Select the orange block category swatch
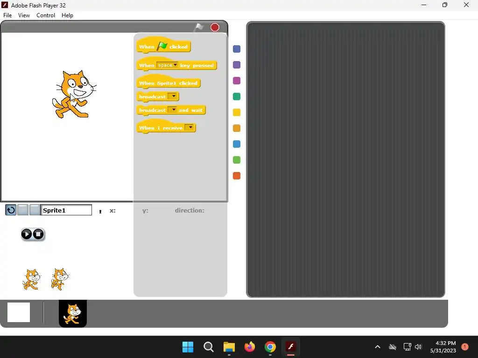 237,128
